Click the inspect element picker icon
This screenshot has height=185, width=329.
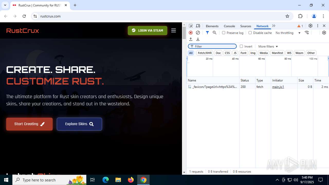(191, 26)
